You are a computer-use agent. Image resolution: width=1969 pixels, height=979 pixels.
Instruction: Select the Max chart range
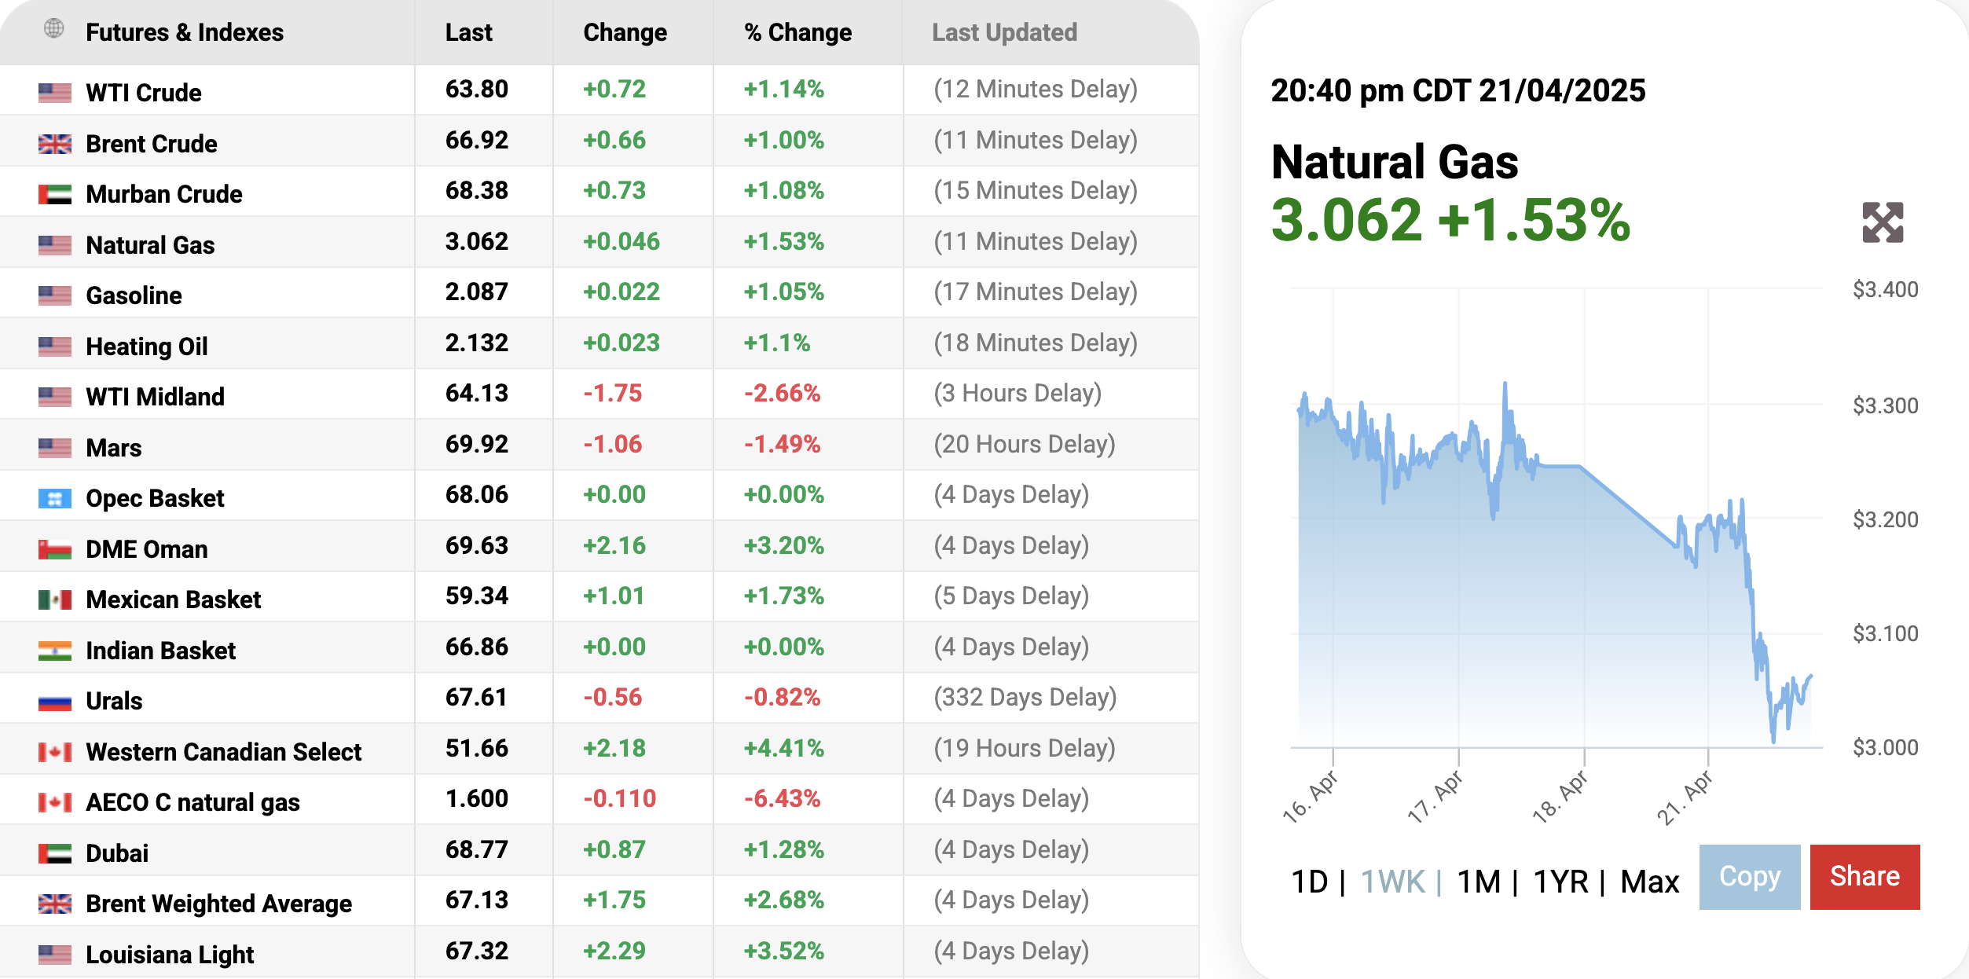coord(1649,882)
